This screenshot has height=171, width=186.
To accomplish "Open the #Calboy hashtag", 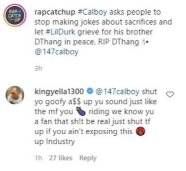I will 92,12.
